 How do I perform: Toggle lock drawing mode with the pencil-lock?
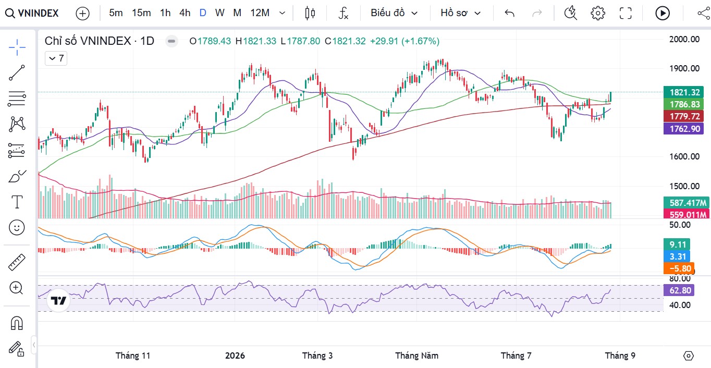(x=17, y=349)
